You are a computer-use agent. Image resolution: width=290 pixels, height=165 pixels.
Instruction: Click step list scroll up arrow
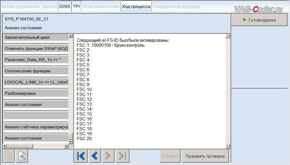tap(71, 36)
